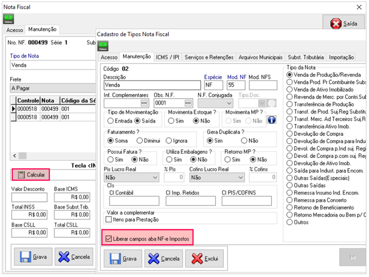The width and height of the screenshot is (369, 277).
Task: Select Entrada as Tipo de Movimentação
Action: 110,121
